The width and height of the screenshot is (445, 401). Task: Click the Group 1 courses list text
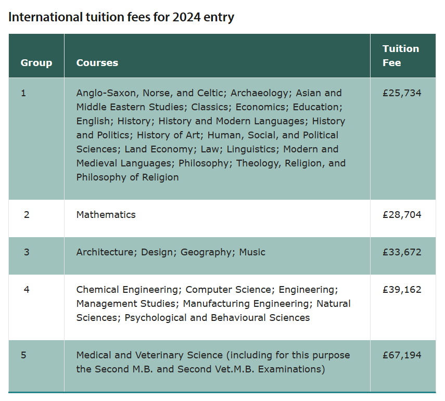pyautogui.click(x=211, y=135)
